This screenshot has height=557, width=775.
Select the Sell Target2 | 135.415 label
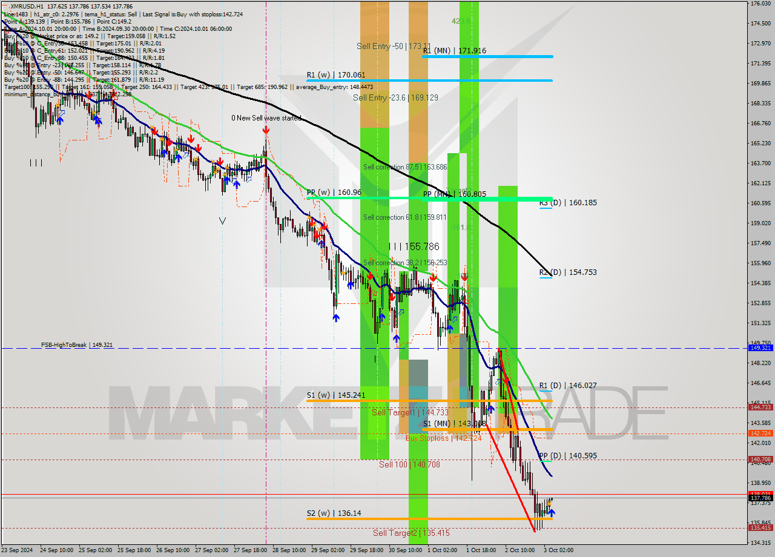(x=411, y=533)
